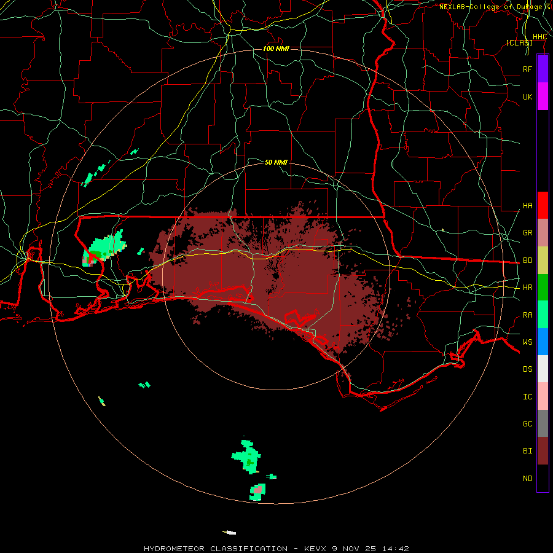The width and height of the screenshot is (553, 553).
Task: Click the 100 NMI range ring label
Action: pyautogui.click(x=276, y=49)
